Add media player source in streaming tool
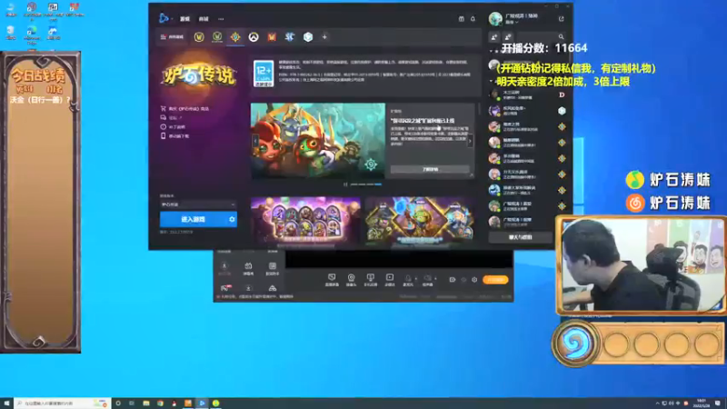Viewport: 727px width, 409px height. pos(390,280)
